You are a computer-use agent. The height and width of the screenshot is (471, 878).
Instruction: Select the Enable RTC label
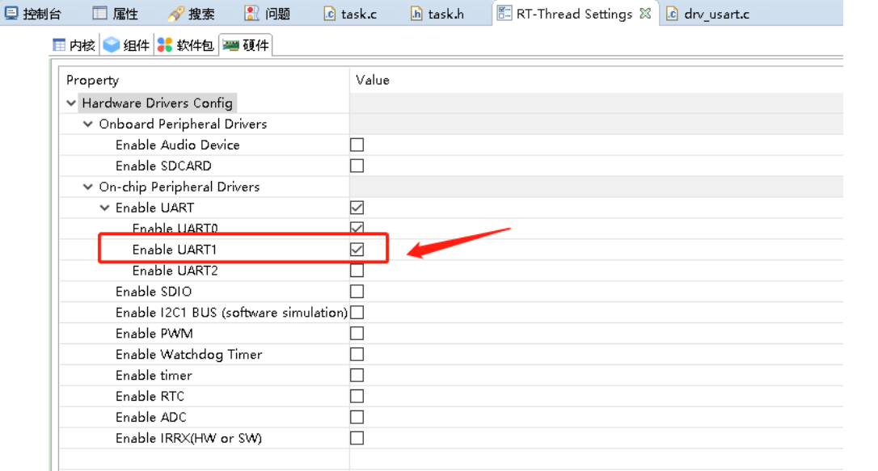[150, 396]
